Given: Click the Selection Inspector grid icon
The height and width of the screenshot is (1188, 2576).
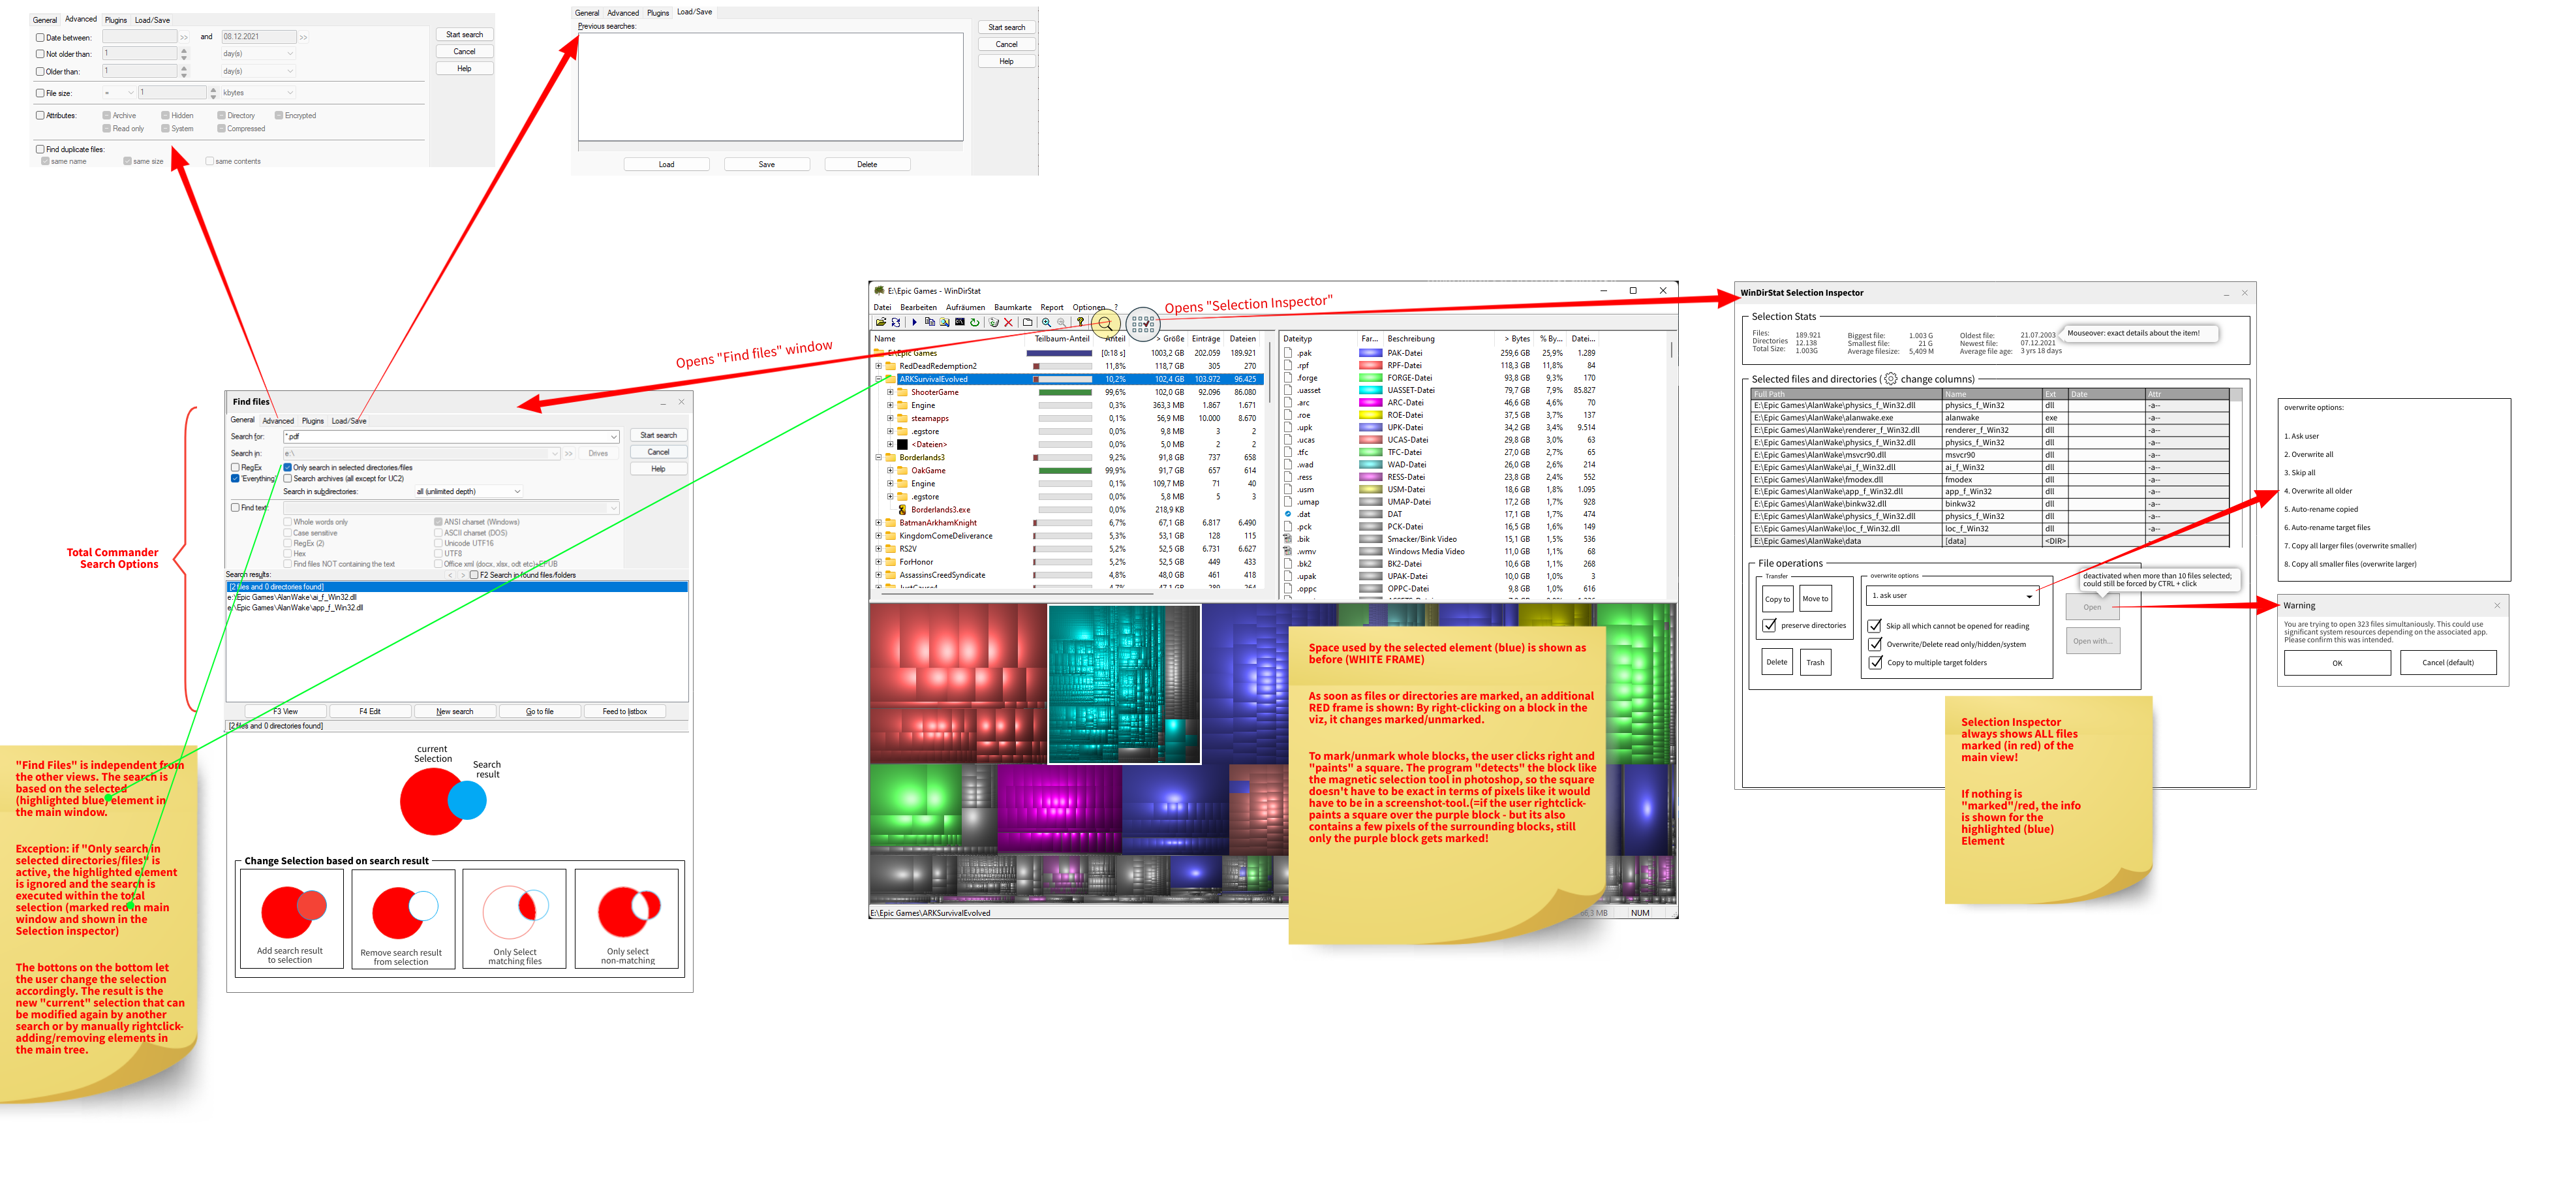Looking at the screenshot, I should (x=1143, y=324).
